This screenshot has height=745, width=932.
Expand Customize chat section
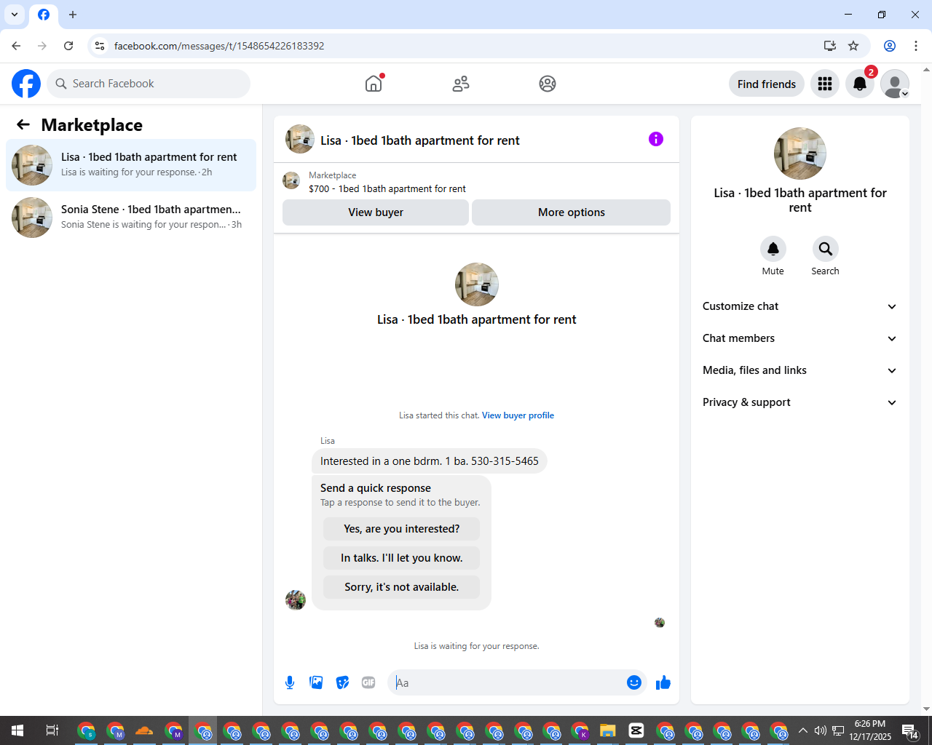tap(800, 306)
